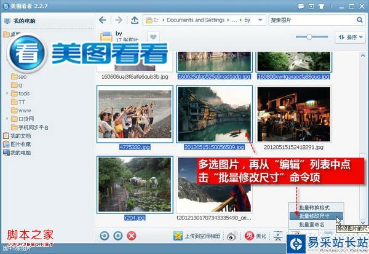Select the 手机同步平台 folder
The height and width of the screenshot is (254, 369).
pyautogui.click(x=30, y=127)
